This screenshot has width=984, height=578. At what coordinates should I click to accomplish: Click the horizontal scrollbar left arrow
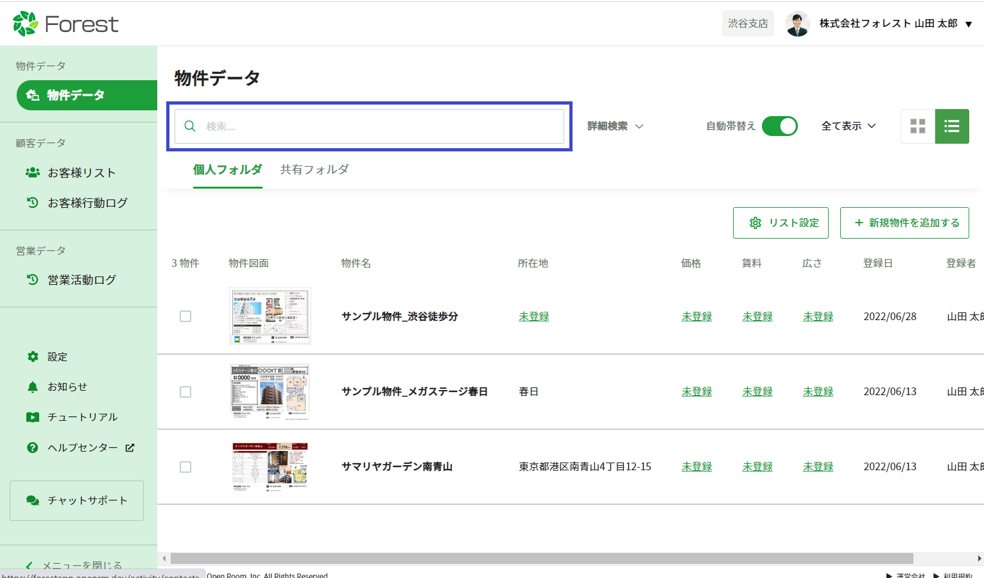click(164, 558)
